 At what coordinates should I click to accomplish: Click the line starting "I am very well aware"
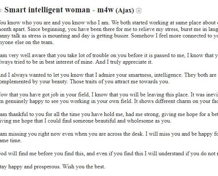(109, 55)
